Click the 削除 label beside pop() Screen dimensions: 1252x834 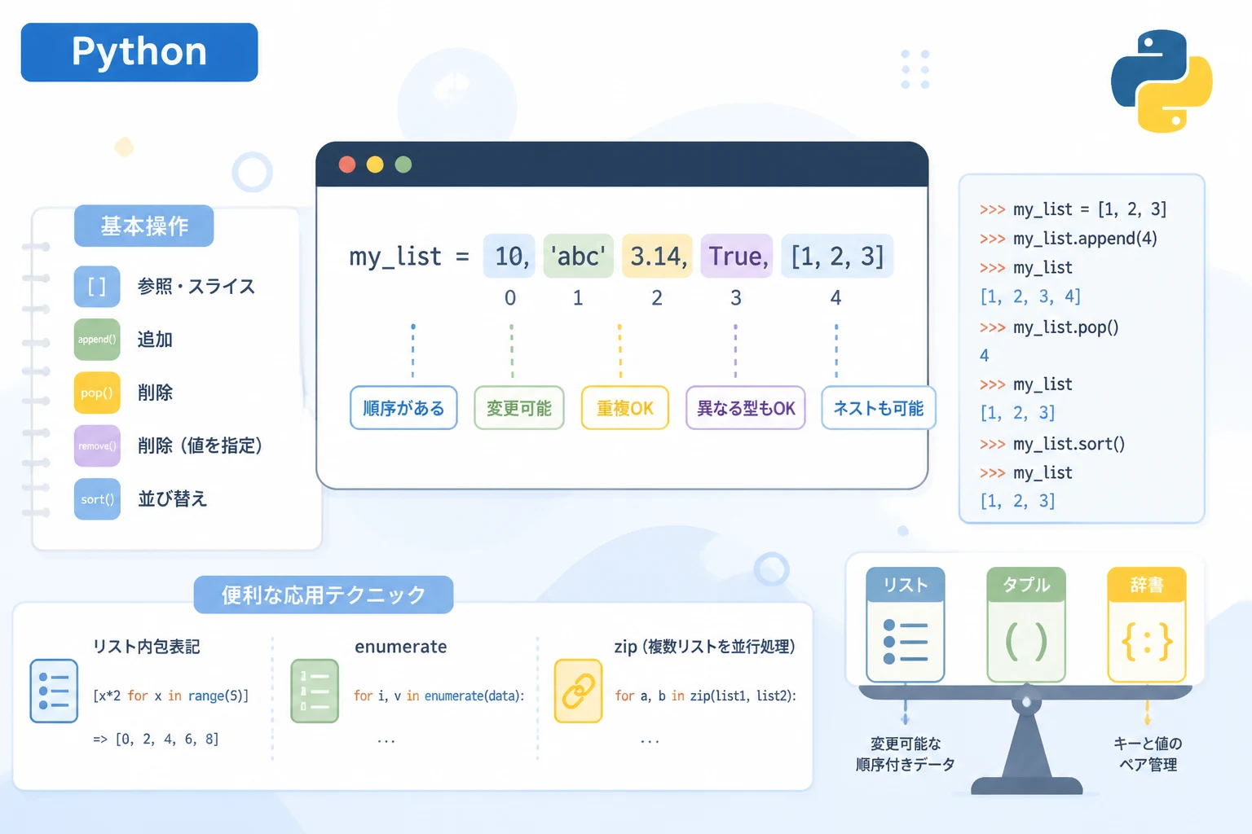tap(155, 393)
